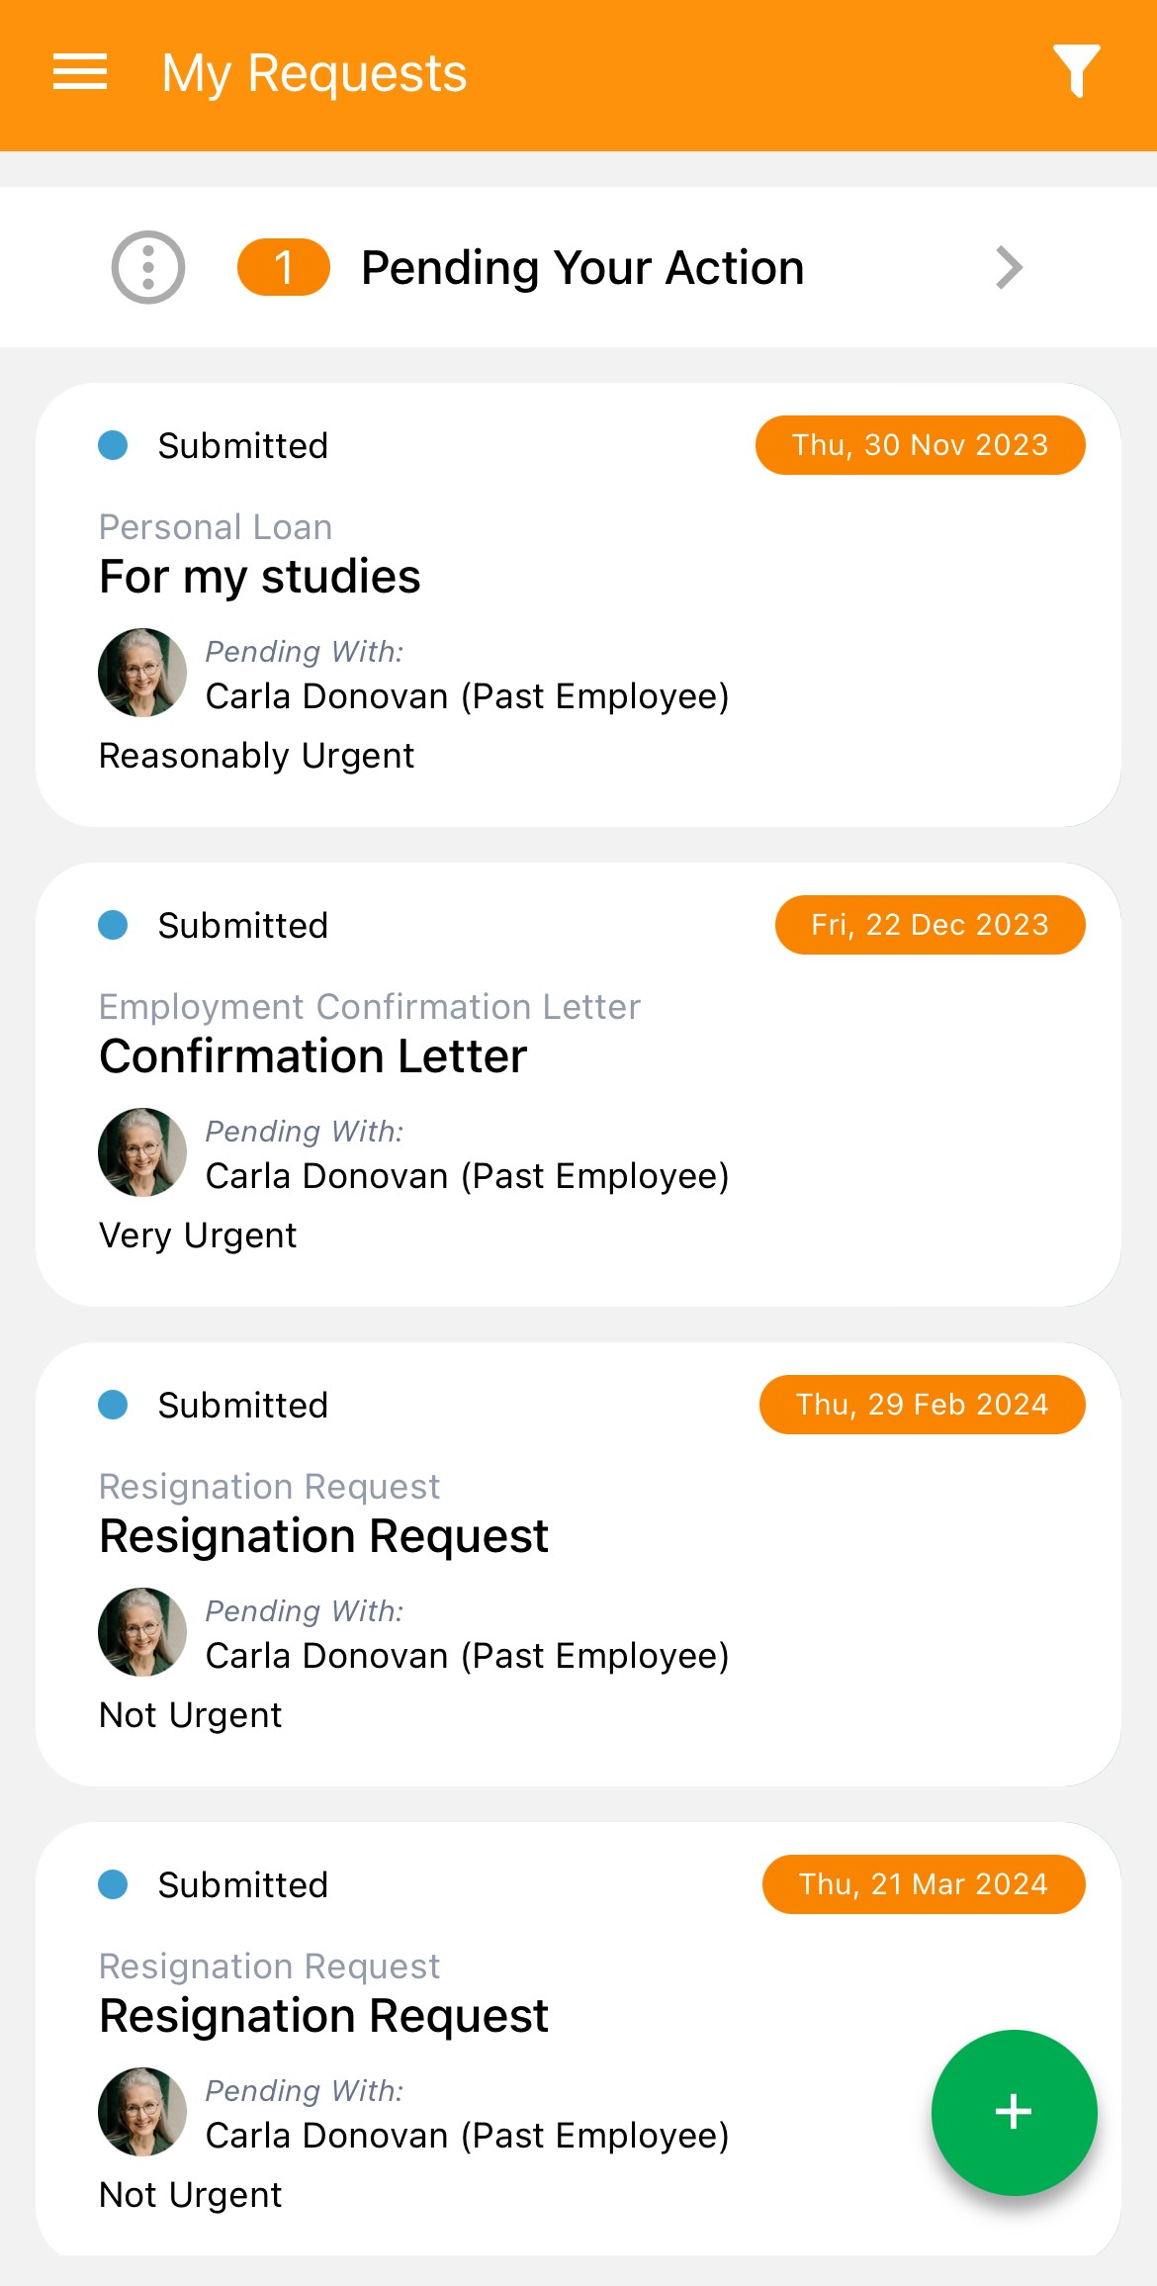Image resolution: width=1157 pixels, height=2286 pixels.
Task: Tap the avatar on the 21 Mar Resignation Request
Action: point(142,2112)
